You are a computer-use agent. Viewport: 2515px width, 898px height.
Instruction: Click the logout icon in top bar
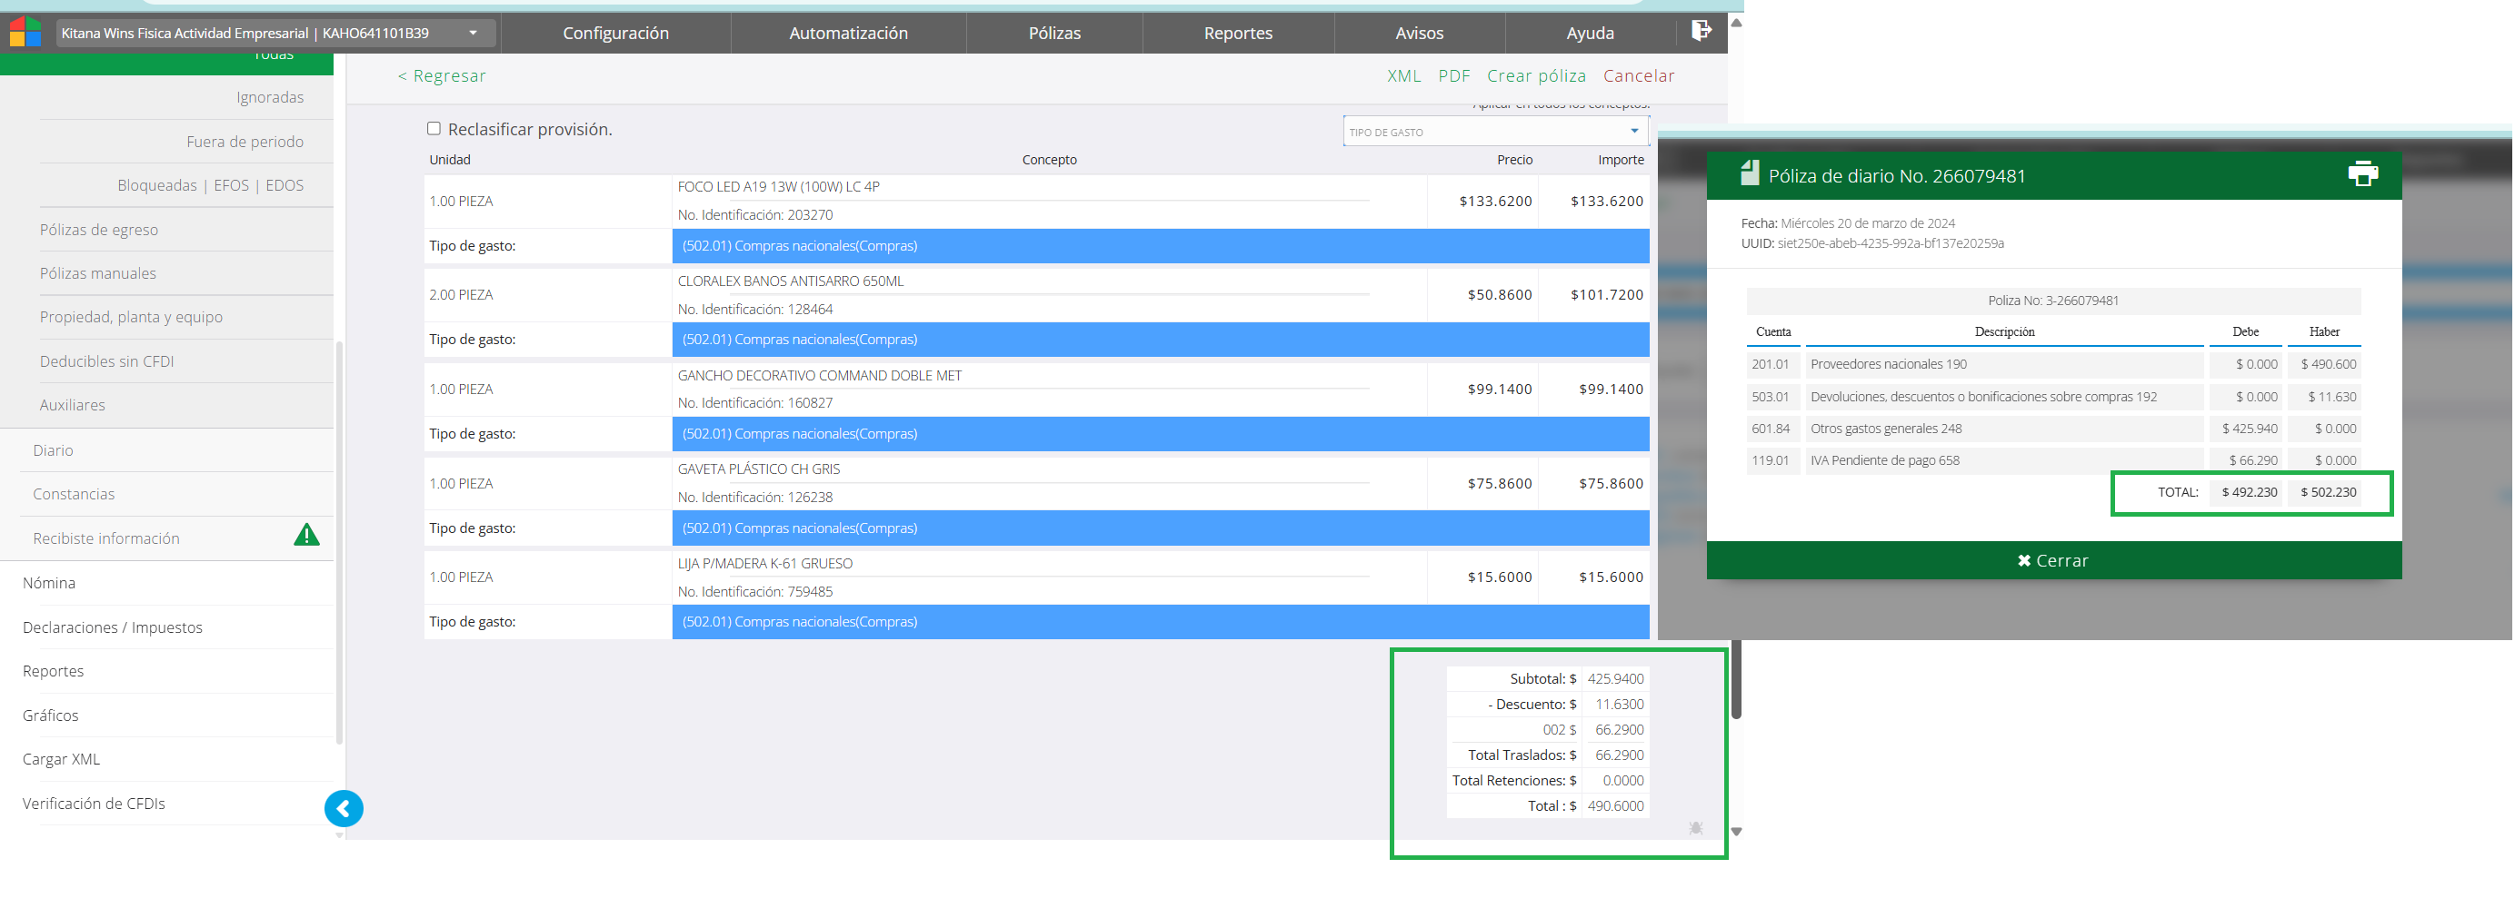[x=1700, y=31]
